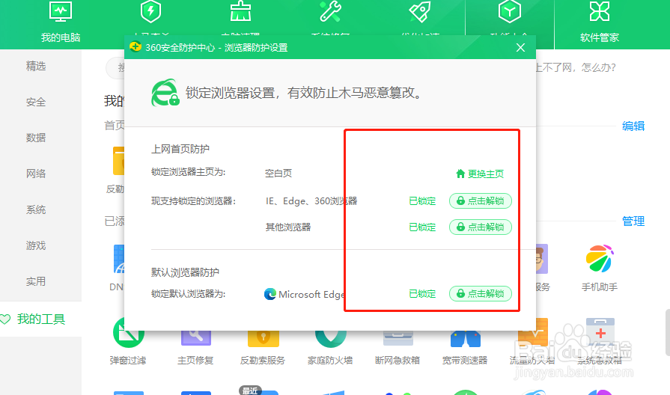
Task: Unlock the default browser Microsoft Edge lock
Action: click(x=481, y=293)
